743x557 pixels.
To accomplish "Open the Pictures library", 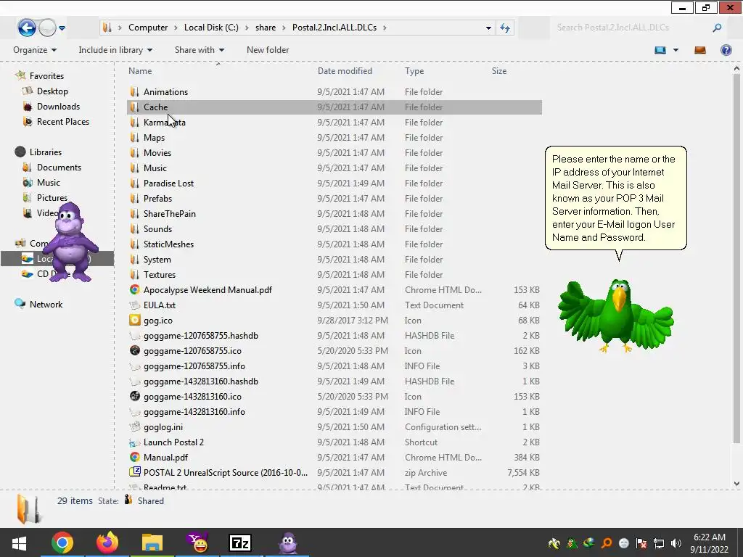I will tap(52, 197).
